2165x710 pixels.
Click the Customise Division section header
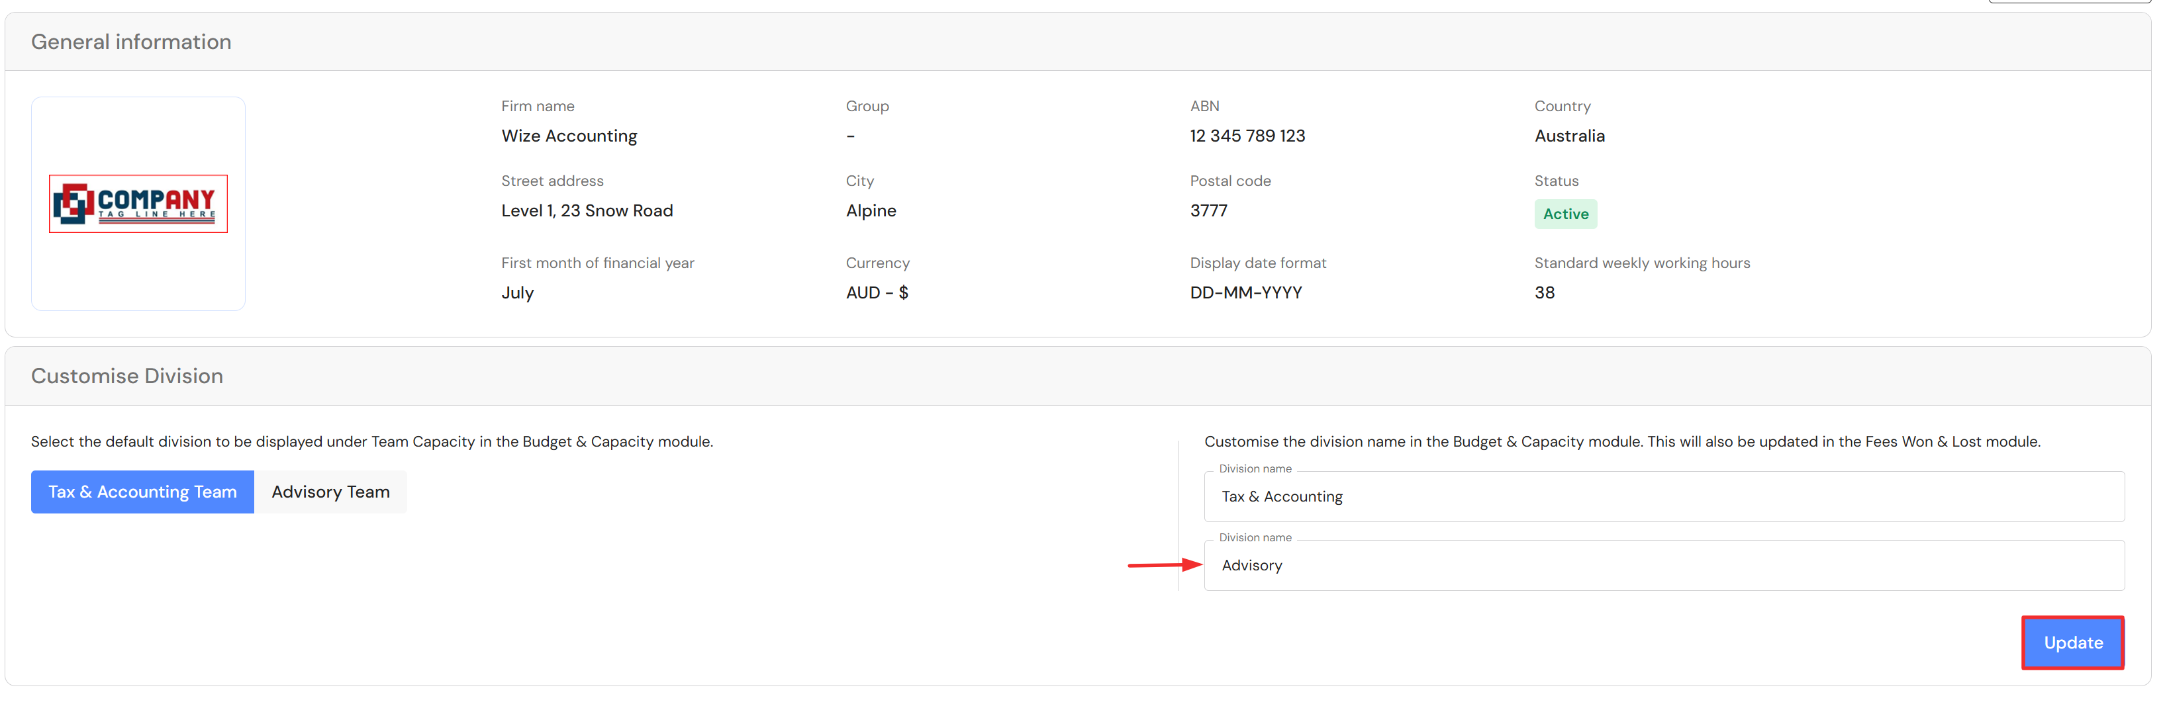pyautogui.click(x=127, y=376)
